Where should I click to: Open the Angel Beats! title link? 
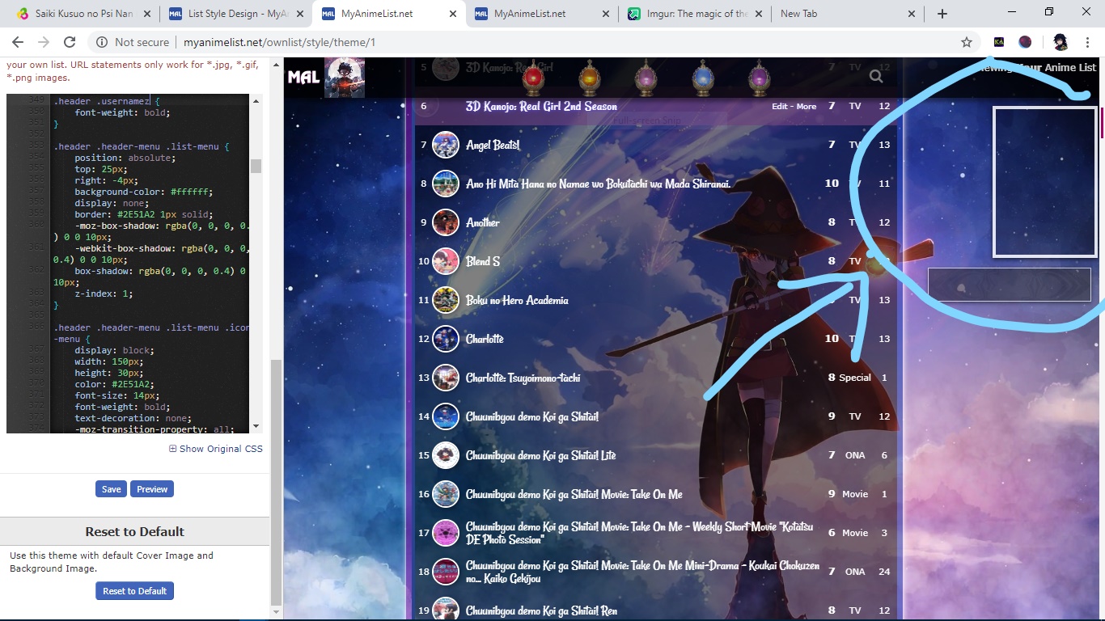(493, 145)
